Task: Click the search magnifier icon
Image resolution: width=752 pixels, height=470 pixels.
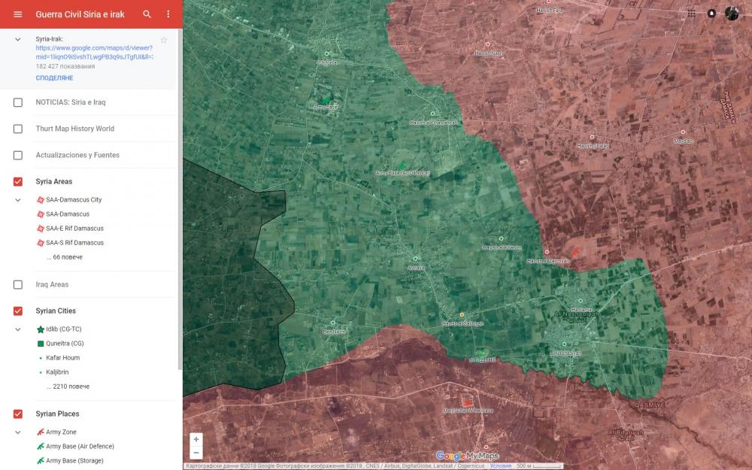Action: click(147, 14)
